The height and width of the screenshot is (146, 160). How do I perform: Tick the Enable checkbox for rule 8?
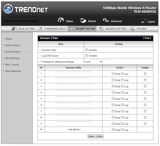pyautogui.click(x=145, y=117)
